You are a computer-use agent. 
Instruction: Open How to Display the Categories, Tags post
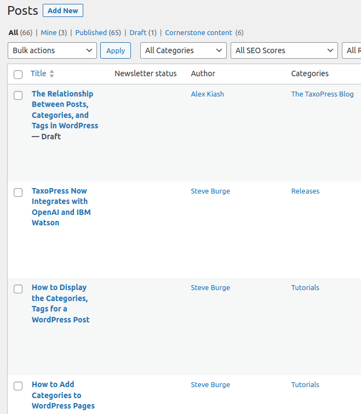click(61, 303)
